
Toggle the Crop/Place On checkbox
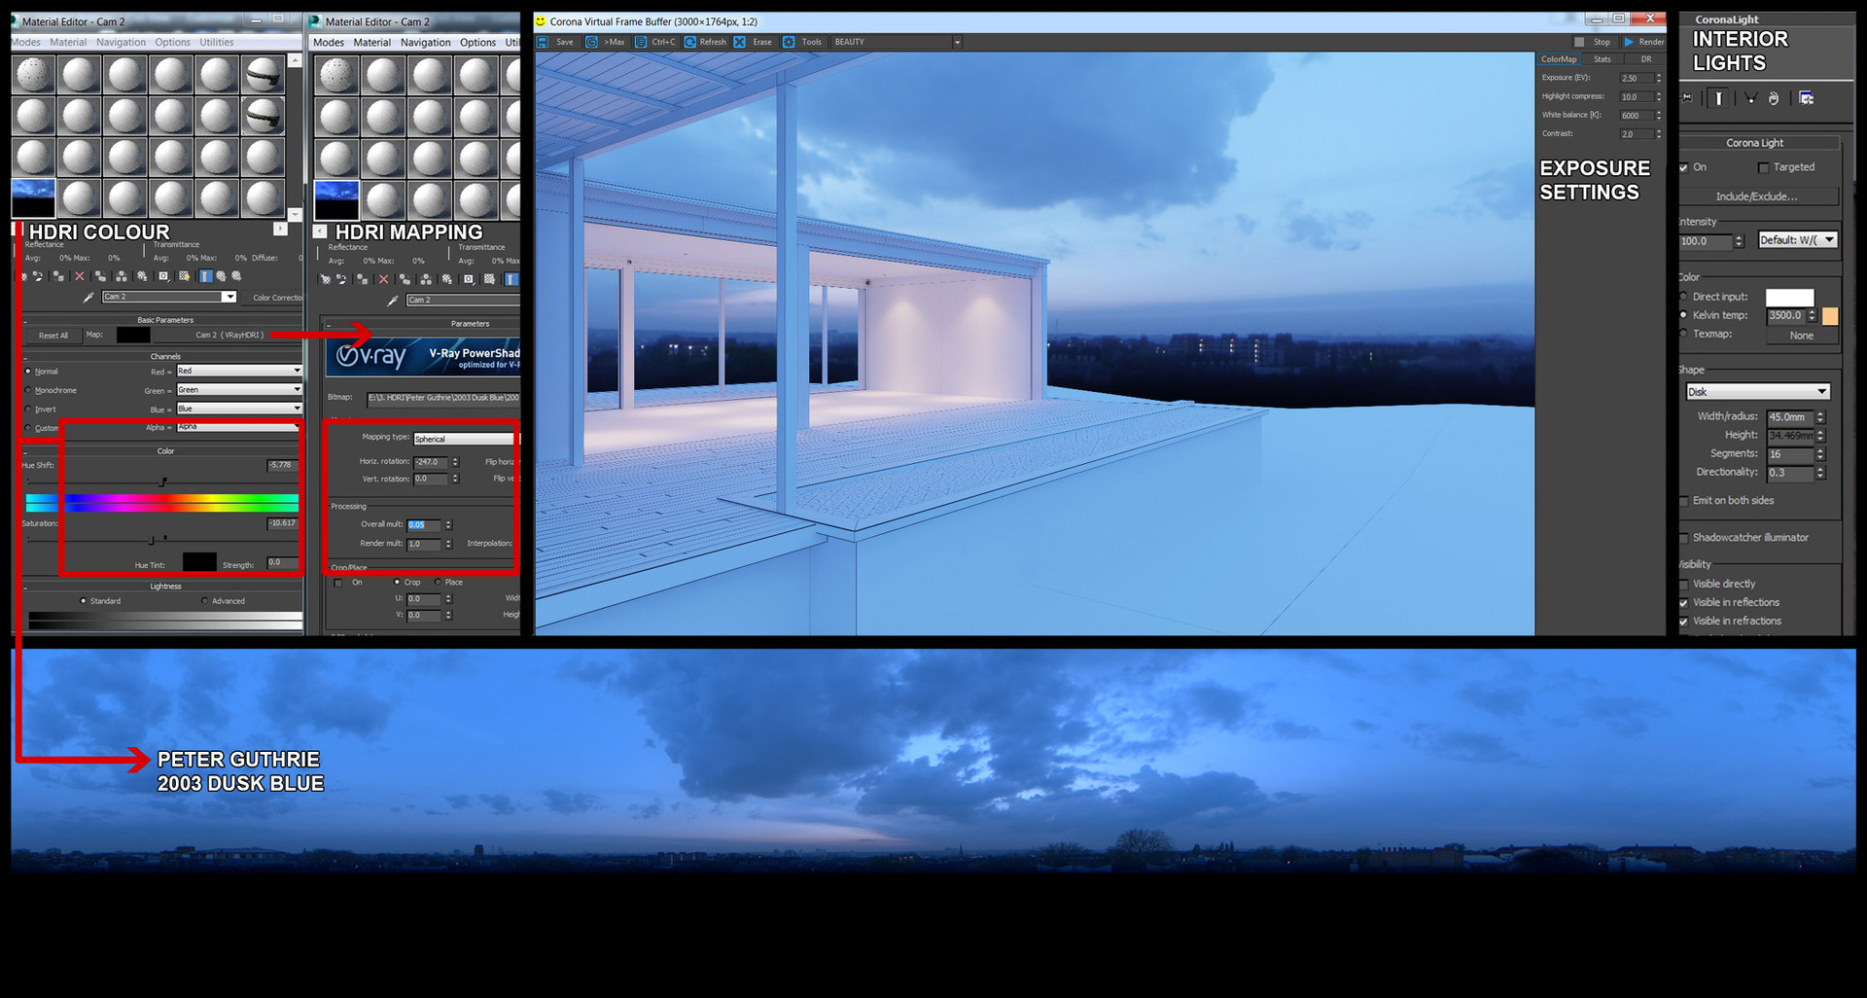pyautogui.click(x=338, y=583)
